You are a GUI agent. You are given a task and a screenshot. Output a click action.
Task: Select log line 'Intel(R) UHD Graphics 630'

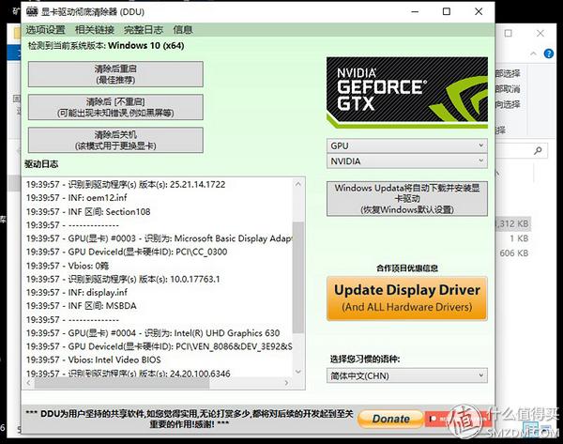(153, 333)
